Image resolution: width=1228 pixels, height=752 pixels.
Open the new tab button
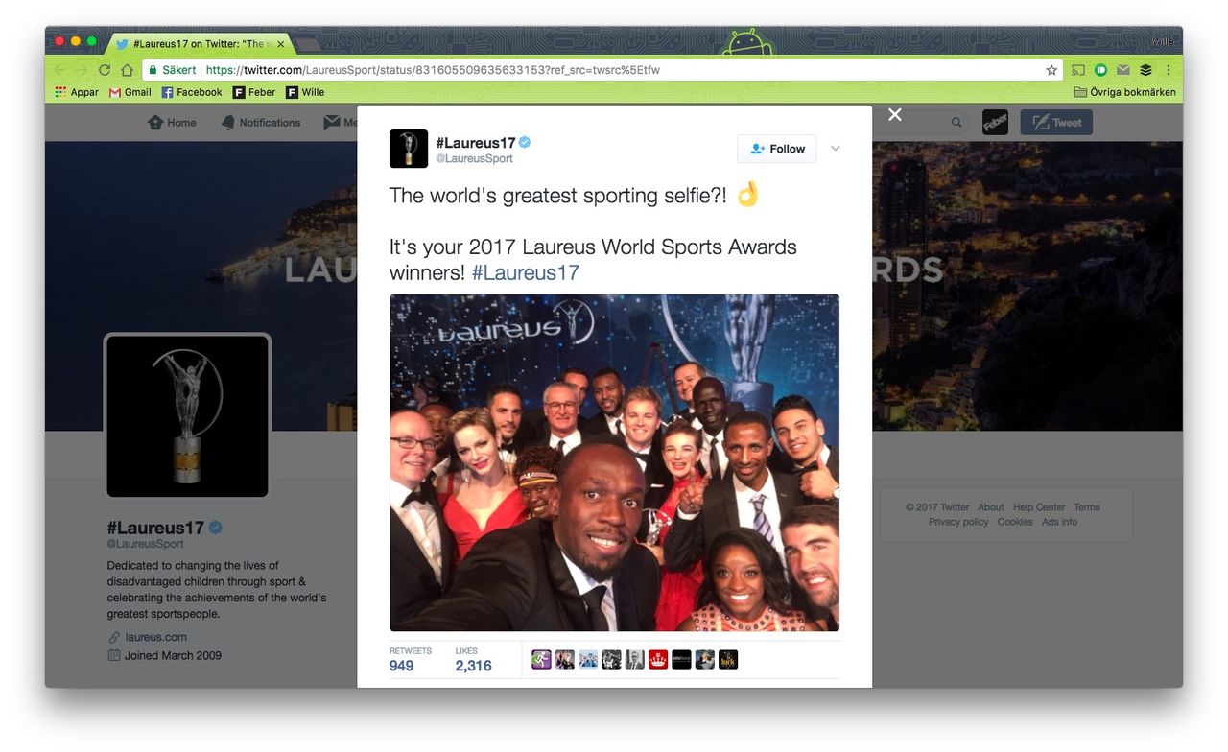[x=309, y=44]
